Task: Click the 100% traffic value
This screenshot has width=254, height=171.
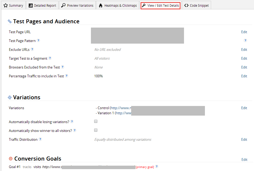Action: point(98,76)
